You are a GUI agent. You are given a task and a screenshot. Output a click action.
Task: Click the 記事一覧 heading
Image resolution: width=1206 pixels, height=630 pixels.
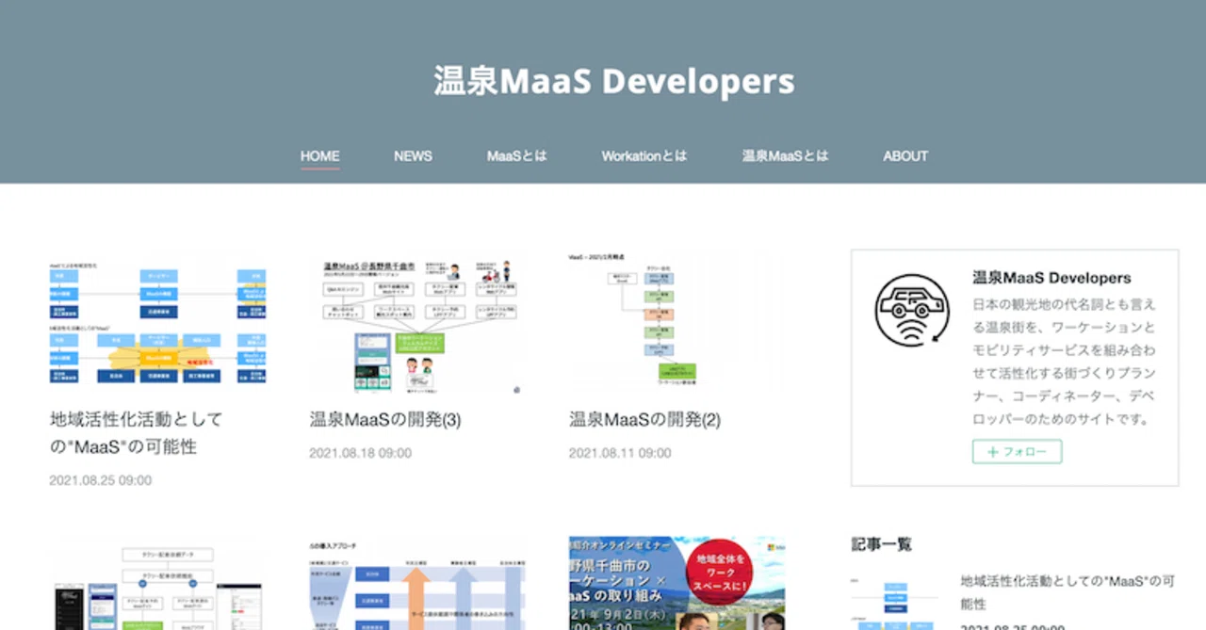[x=881, y=544]
